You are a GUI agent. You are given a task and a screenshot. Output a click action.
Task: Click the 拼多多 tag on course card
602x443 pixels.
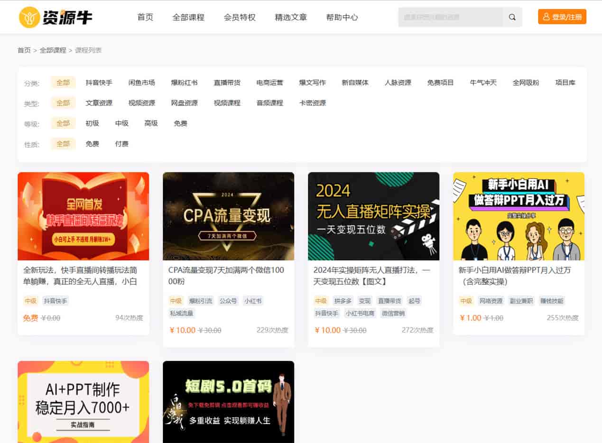point(343,301)
